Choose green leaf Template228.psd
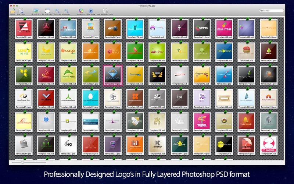Screen dimensions: 294x184 click(x=68, y=75)
